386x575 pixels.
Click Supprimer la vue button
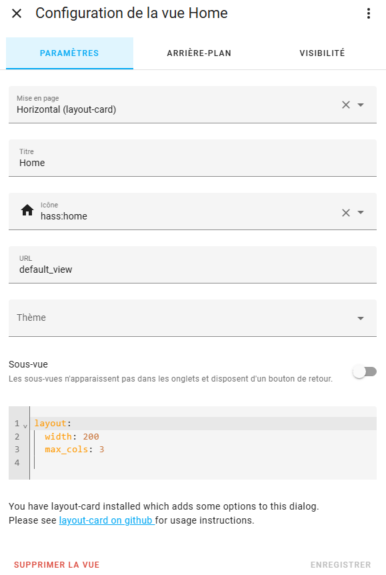pos(57,565)
